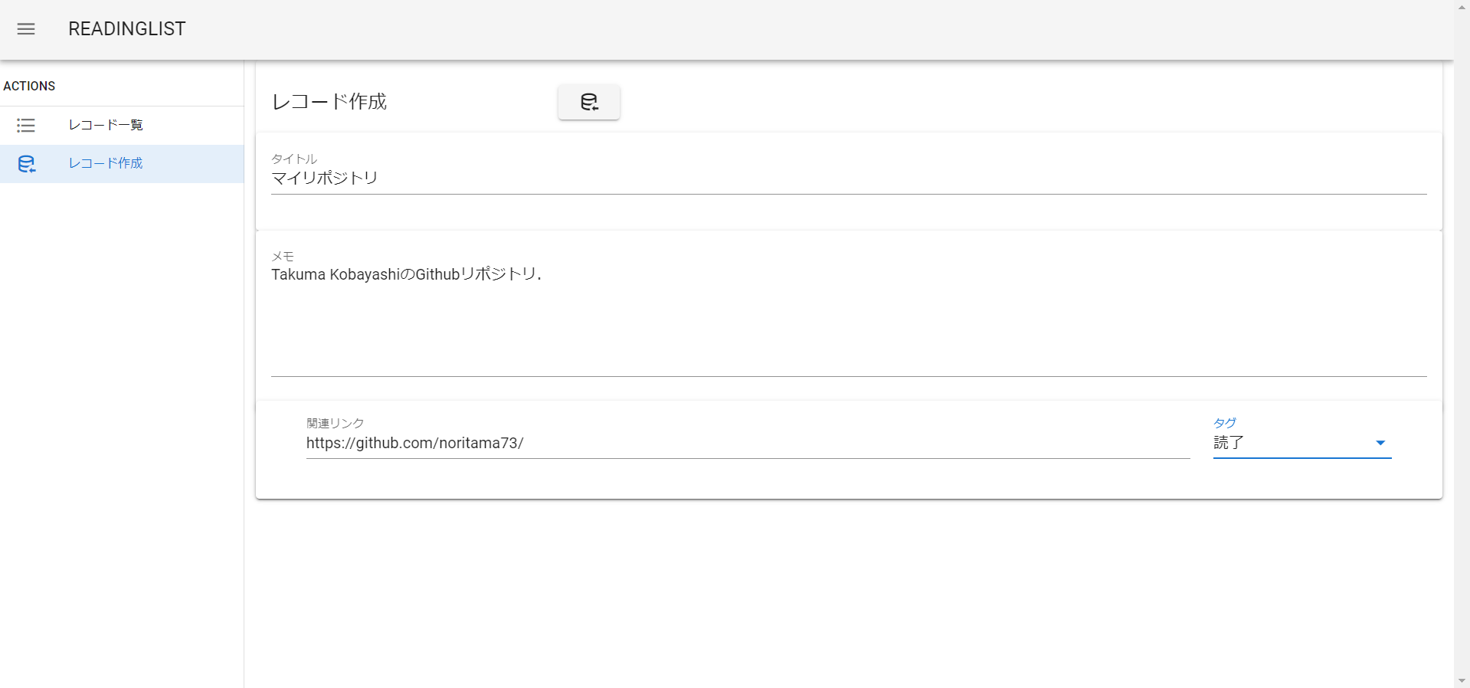The image size is (1470, 688).
Task: Open the タグ dropdown showing 読了
Action: 1302,443
